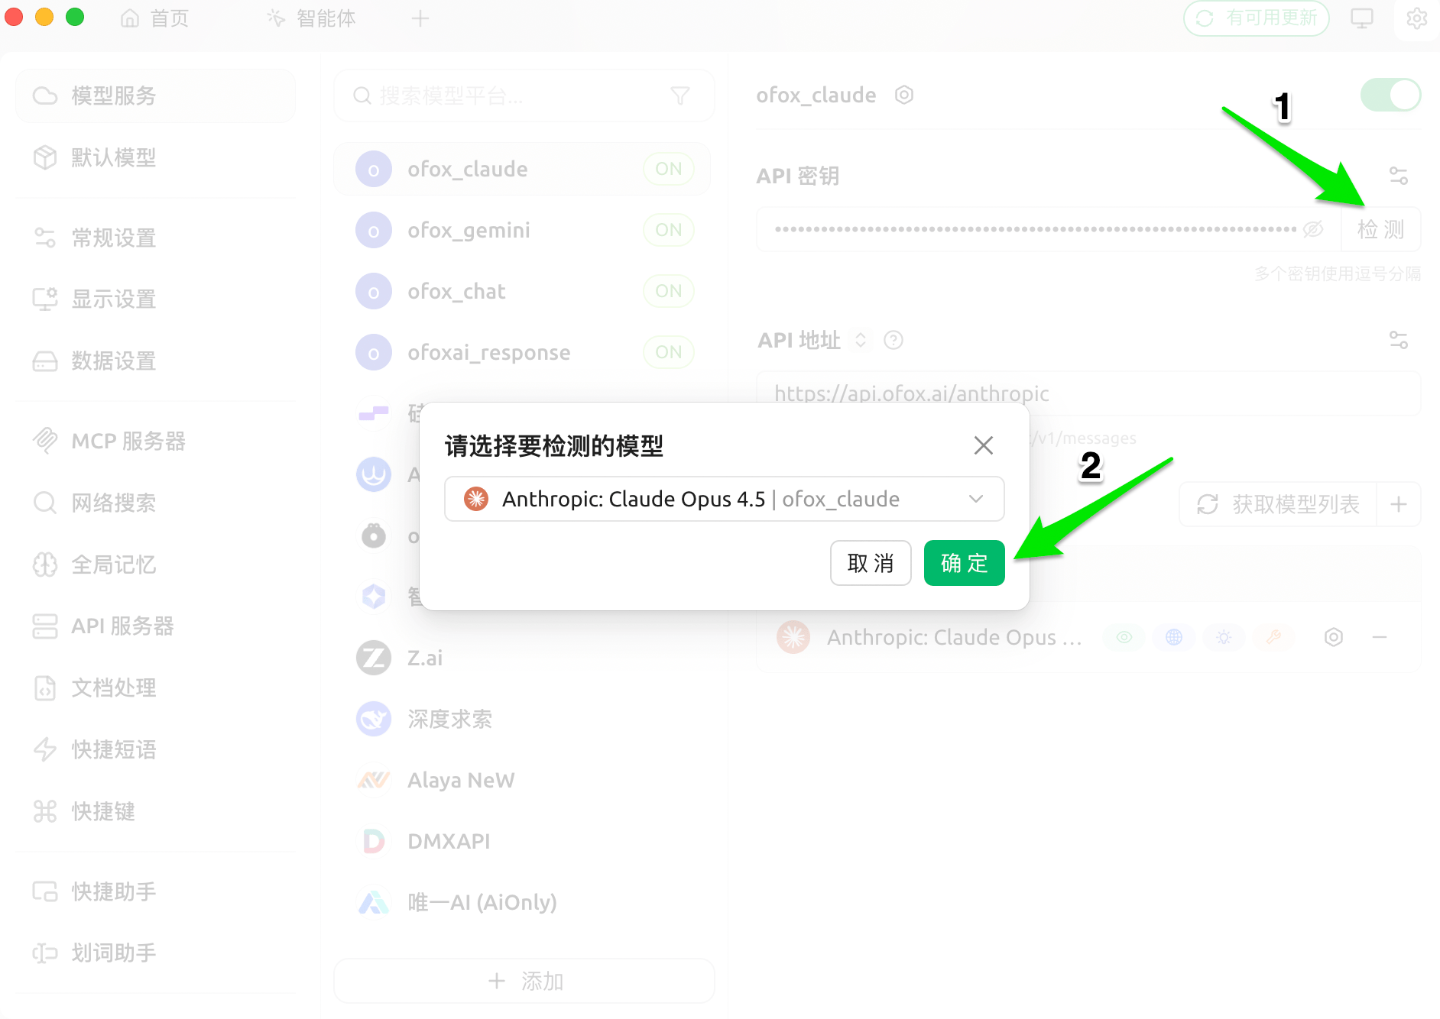
Task: Click the monitor icon in title bar
Action: (x=1362, y=18)
